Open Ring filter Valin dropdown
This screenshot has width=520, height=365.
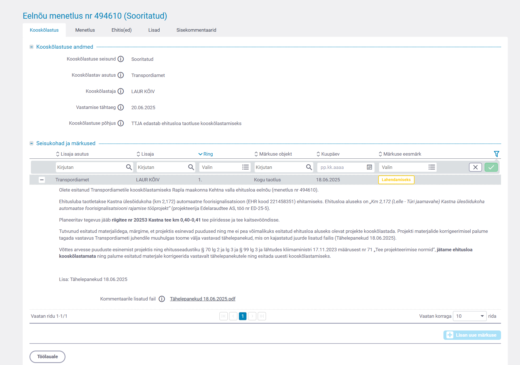coord(225,167)
